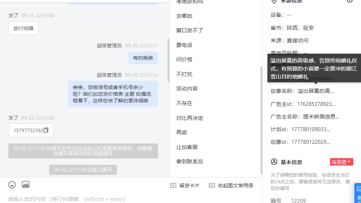
Task: Click the 收起图文常用语 icon
Action: point(211,185)
